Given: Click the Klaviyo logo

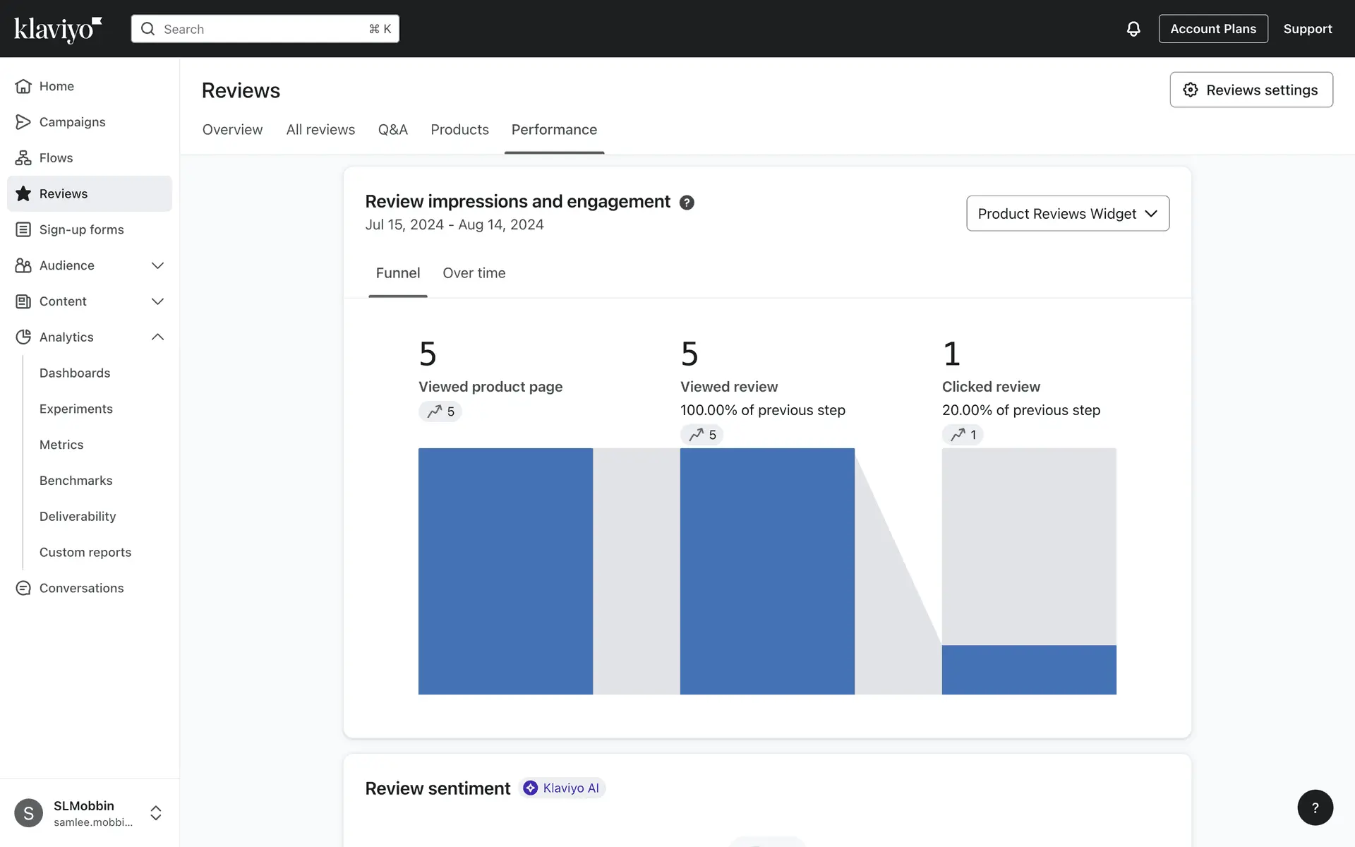Looking at the screenshot, I should 58,29.
